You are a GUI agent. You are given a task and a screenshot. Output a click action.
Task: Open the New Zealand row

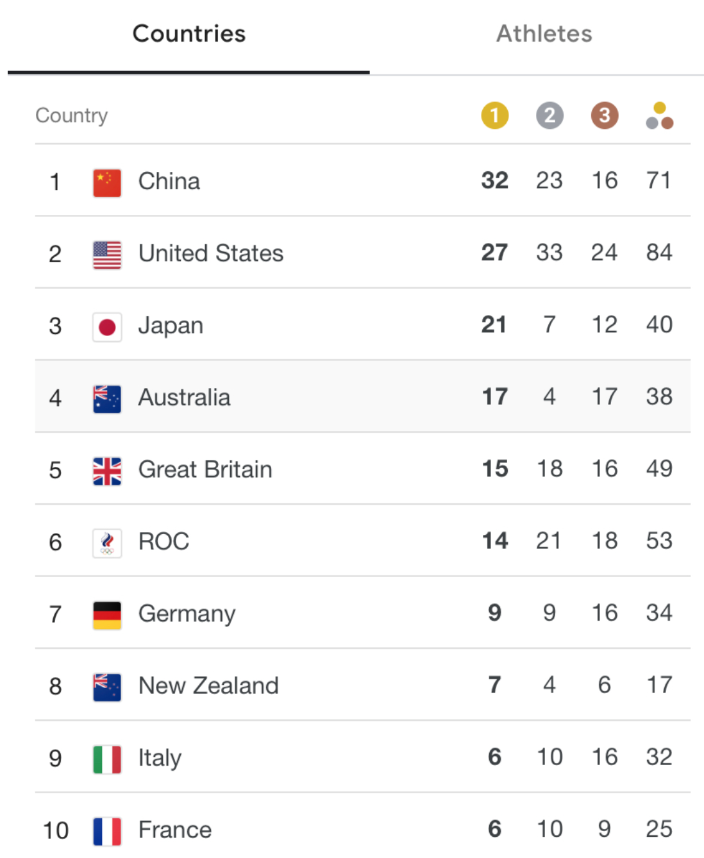coord(363,685)
